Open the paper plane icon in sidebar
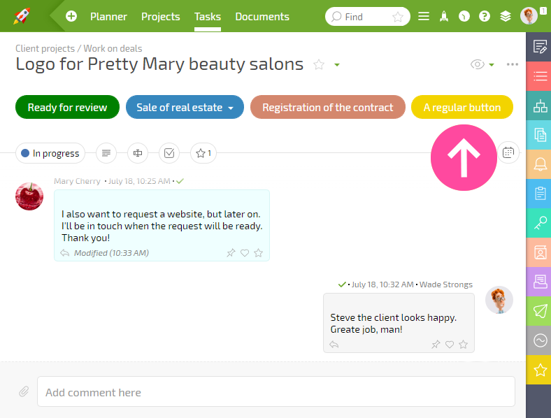The height and width of the screenshot is (418, 551). [x=538, y=311]
